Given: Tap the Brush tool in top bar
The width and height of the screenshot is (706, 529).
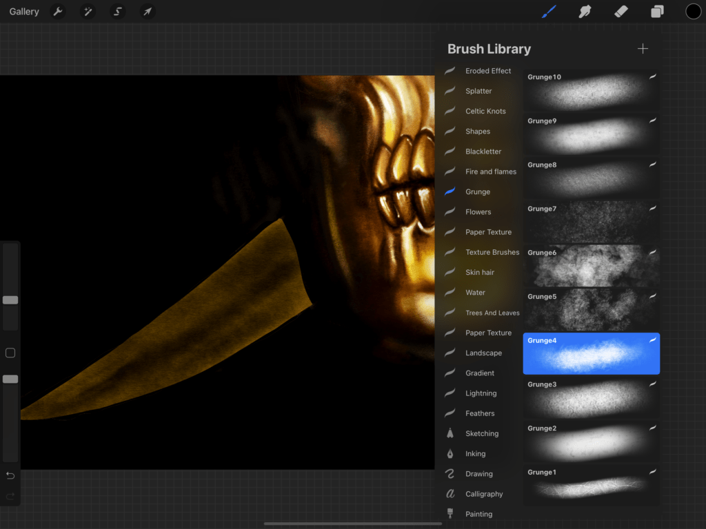Looking at the screenshot, I should point(549,12).
